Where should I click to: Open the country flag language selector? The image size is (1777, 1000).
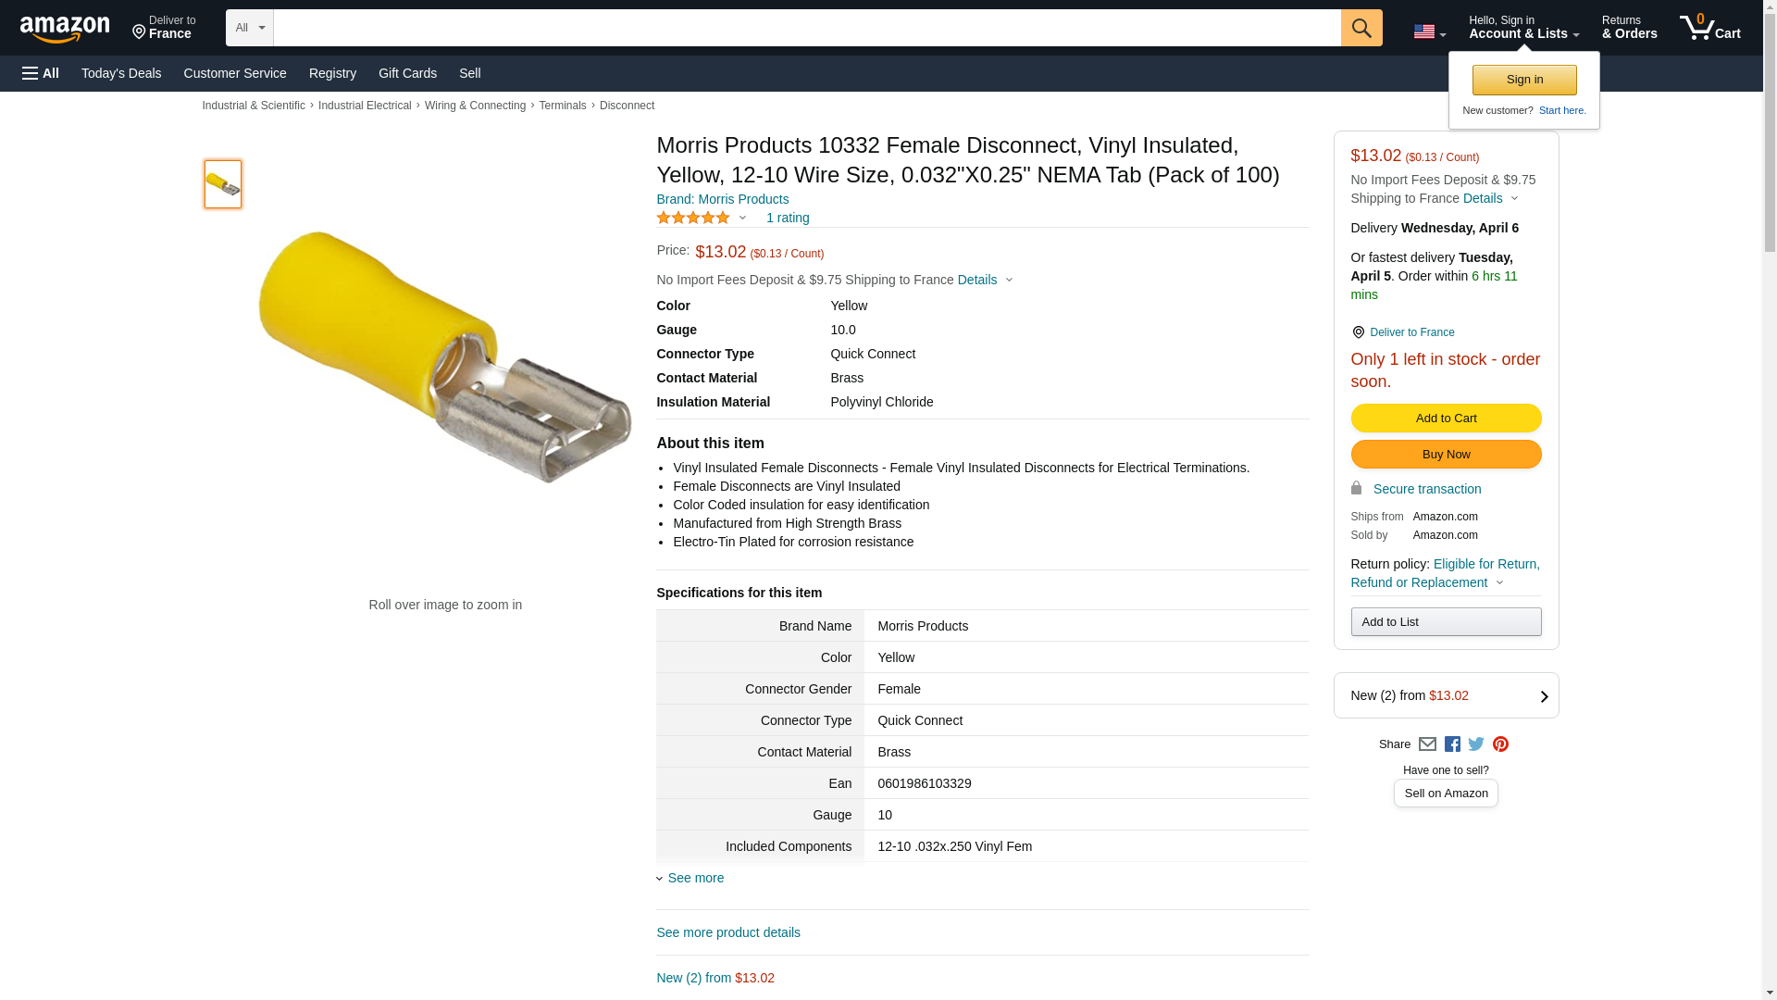1429,32
